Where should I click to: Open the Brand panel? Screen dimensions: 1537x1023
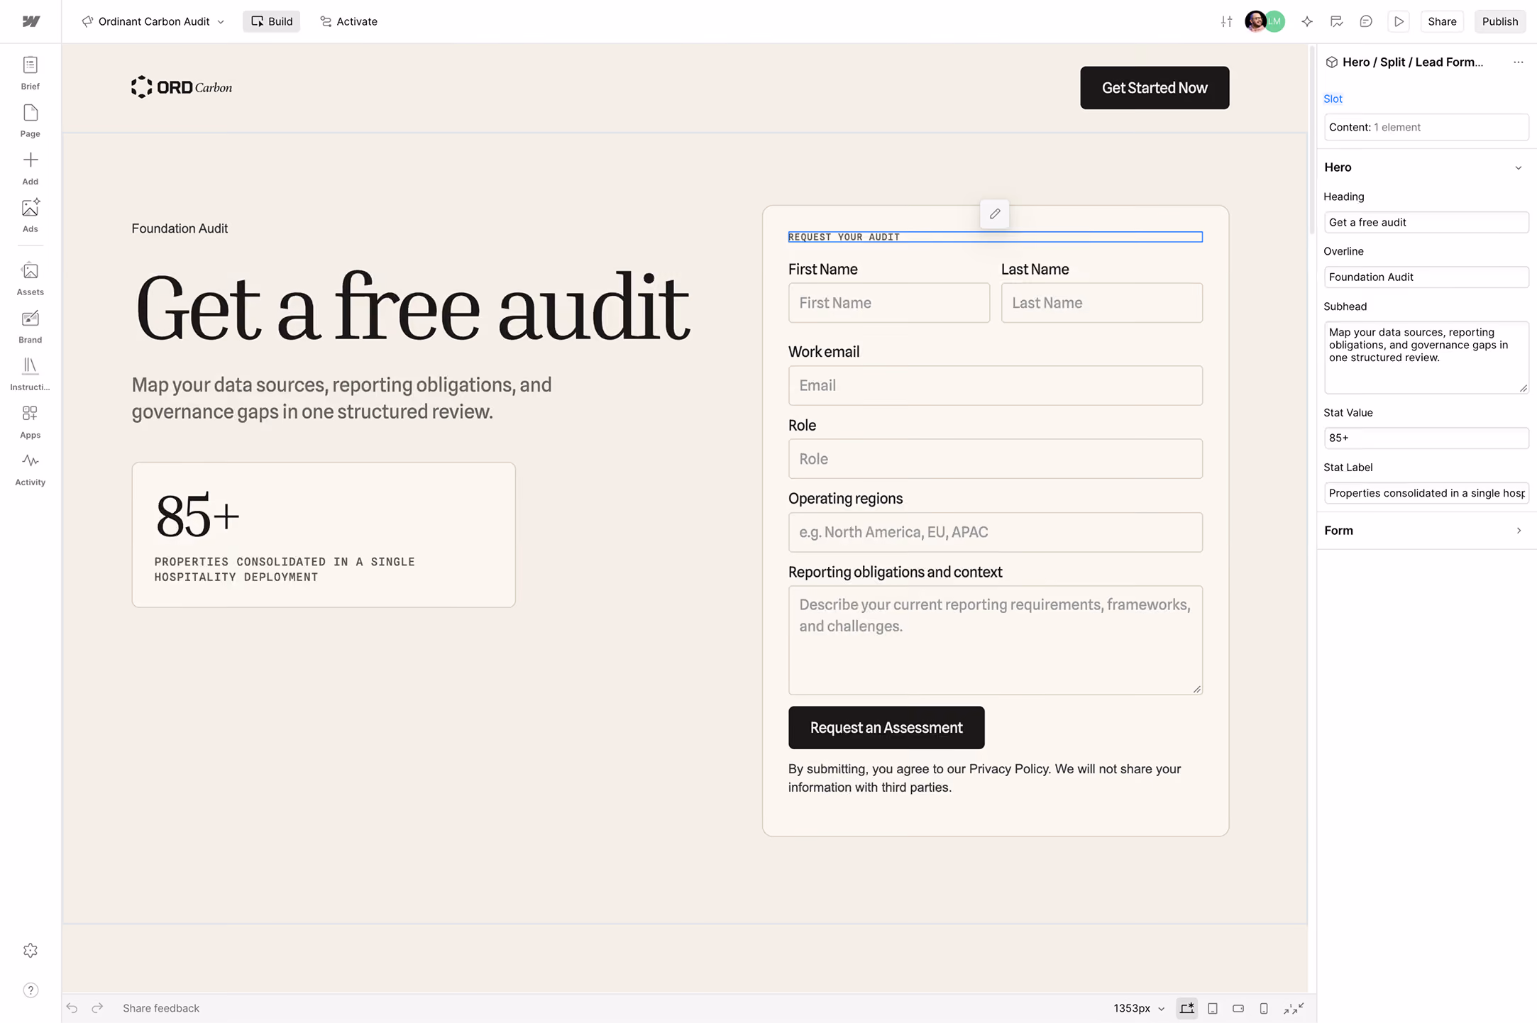(x=30, y=326)
